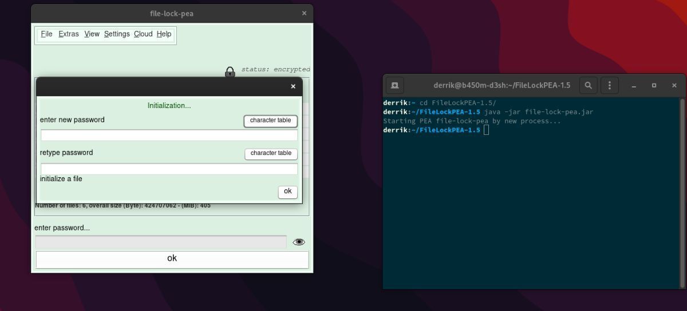This screenshot has width=687, height=311.
Task: Open the File menu in file-lock-pea
Action: [47, 34]
